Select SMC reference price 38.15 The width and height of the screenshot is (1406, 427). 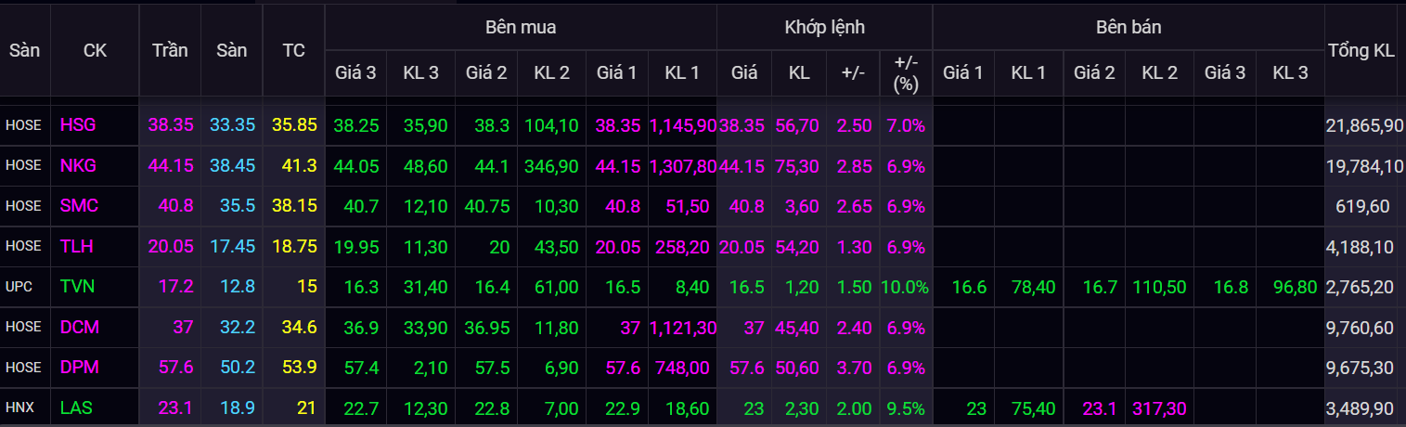click(295, 205)
